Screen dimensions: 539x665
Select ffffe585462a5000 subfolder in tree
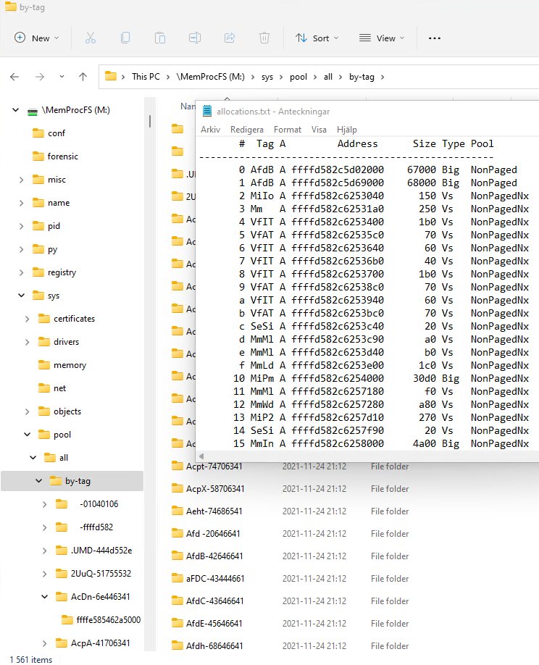coord(108,620)
